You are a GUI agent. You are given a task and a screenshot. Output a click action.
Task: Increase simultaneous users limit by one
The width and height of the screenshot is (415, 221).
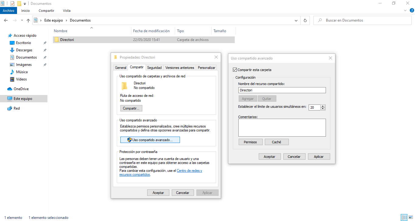coord(323,106)
